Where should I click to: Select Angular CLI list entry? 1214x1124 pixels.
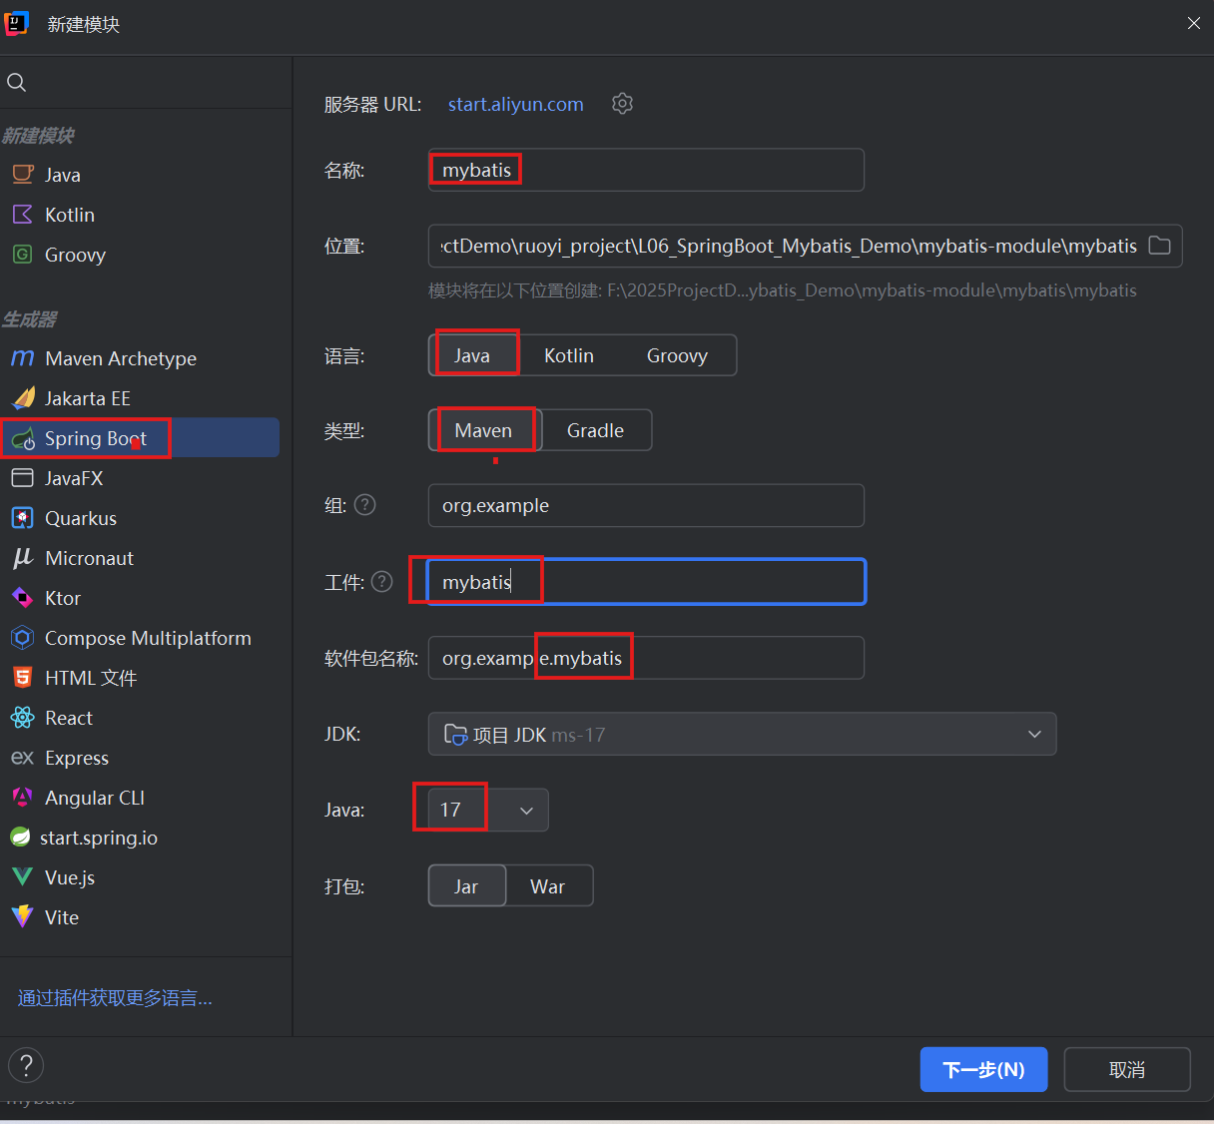[140, 798]
